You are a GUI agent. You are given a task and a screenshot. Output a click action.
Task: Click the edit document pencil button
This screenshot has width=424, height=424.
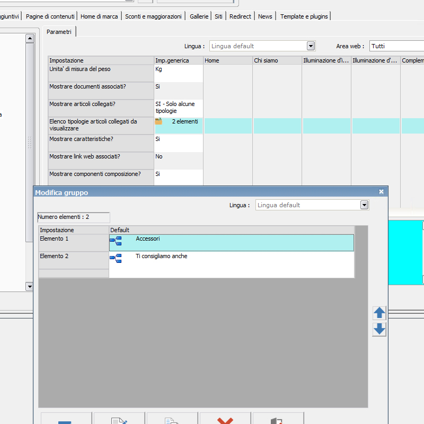pos(119,419)
